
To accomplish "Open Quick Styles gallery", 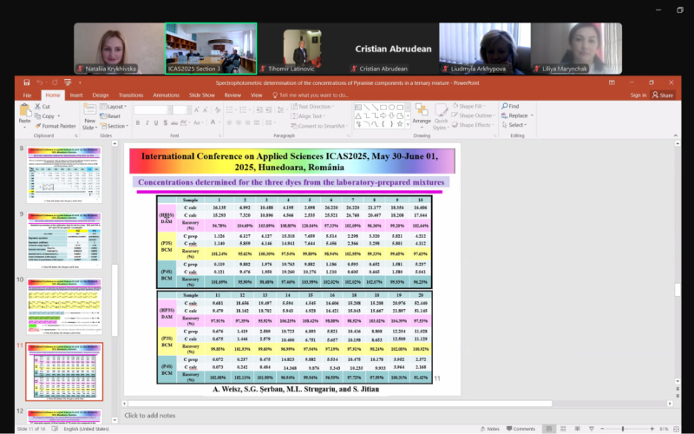I will 441,117.
